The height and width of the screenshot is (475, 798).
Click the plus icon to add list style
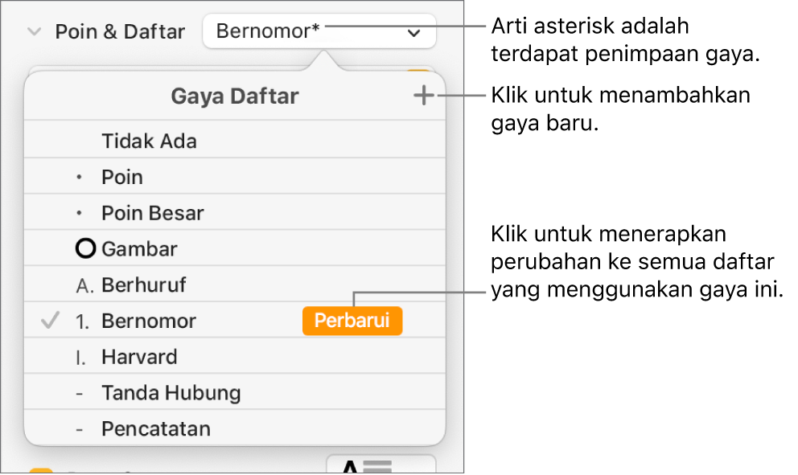(x=423, y=96)
